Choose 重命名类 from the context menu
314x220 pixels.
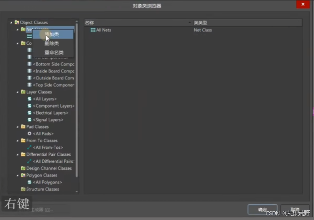pos(53,52)
